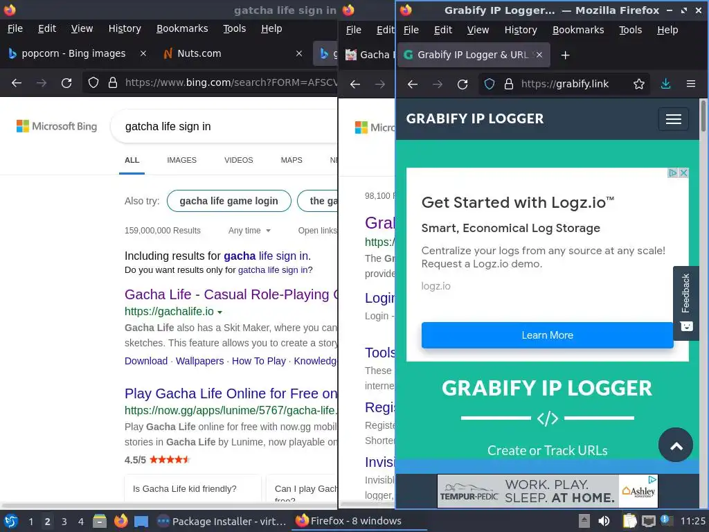This screenshot has width=709, height=532.
Task: Click the volume speaker icon in tray
Action: pyautogui.click(x=604, y=521)
